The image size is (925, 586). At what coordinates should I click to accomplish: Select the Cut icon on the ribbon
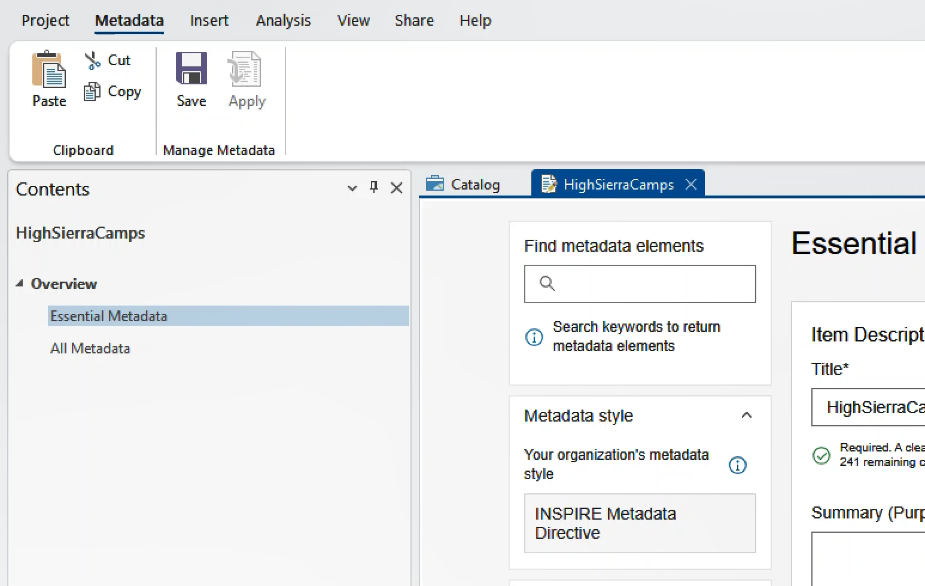[92, 60]
